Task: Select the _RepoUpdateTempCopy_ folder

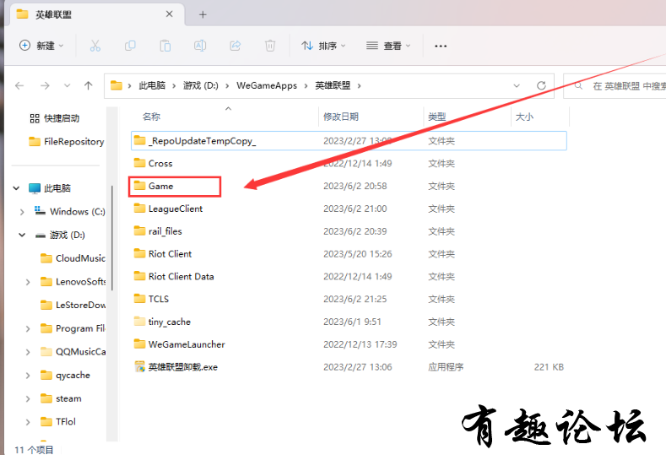Action: [349, 141]
